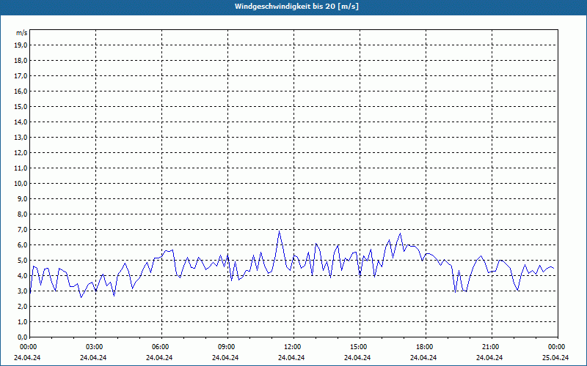Select the 13,0 y-axis label

(x=21, y=137)
